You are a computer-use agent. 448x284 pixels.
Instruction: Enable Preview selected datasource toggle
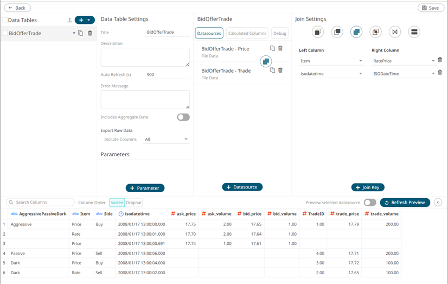coord(370,203)
